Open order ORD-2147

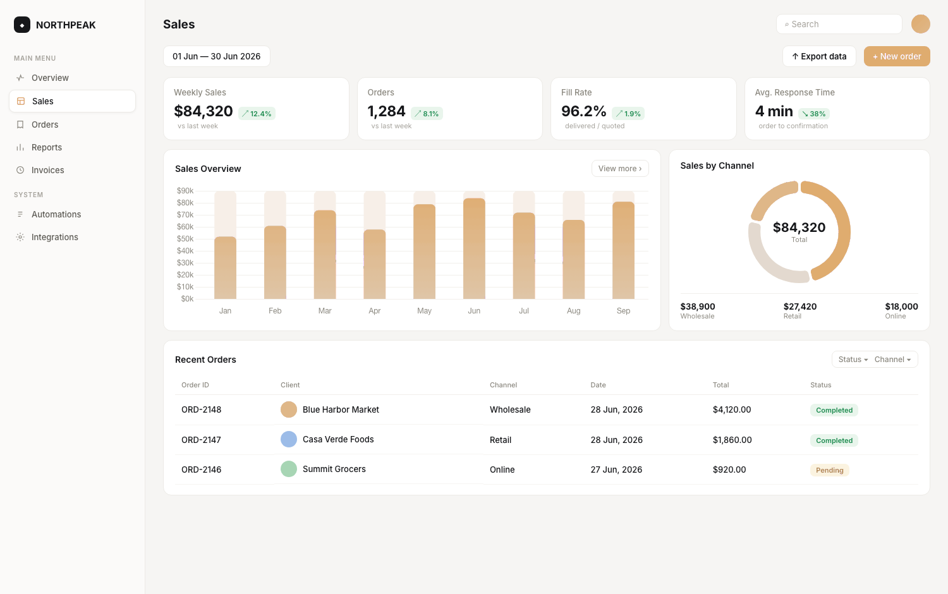[201, 440]
